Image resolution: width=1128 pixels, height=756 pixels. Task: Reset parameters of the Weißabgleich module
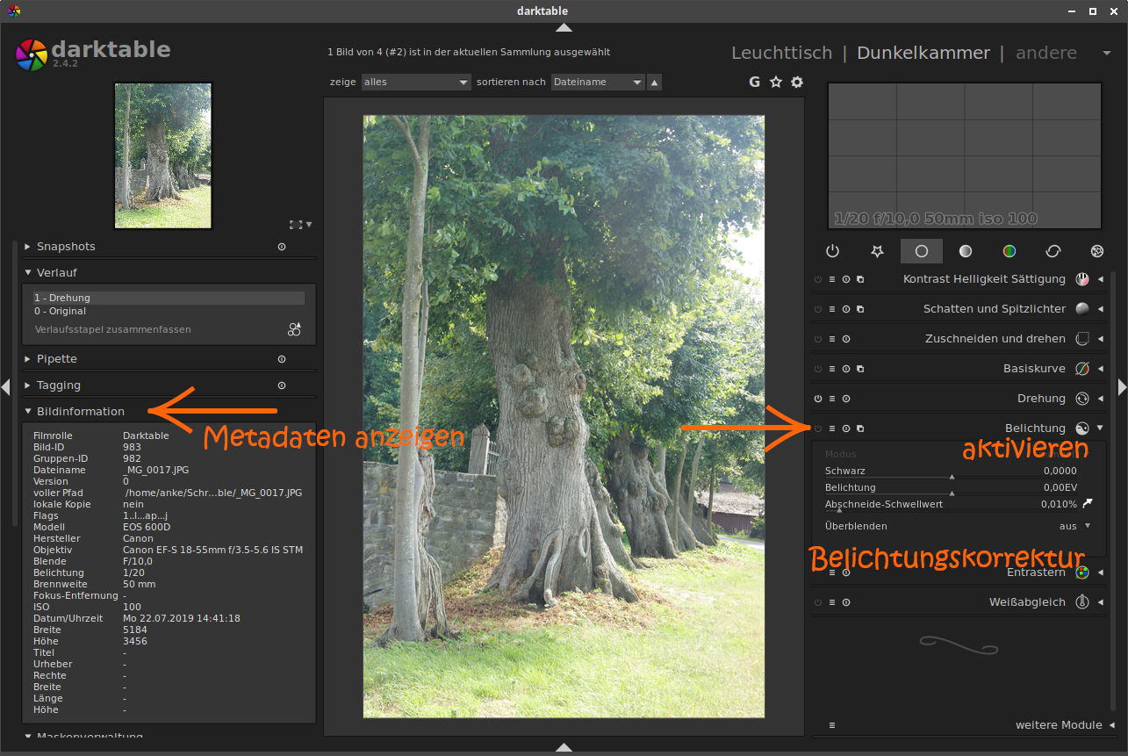846,602
